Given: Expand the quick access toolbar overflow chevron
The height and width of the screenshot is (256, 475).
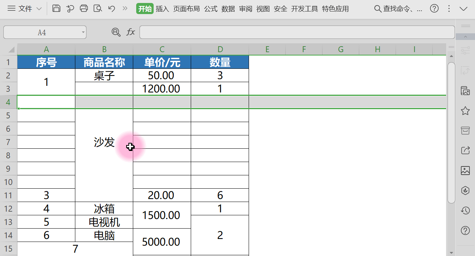Looking at the screenshot, I should point(125,8).
